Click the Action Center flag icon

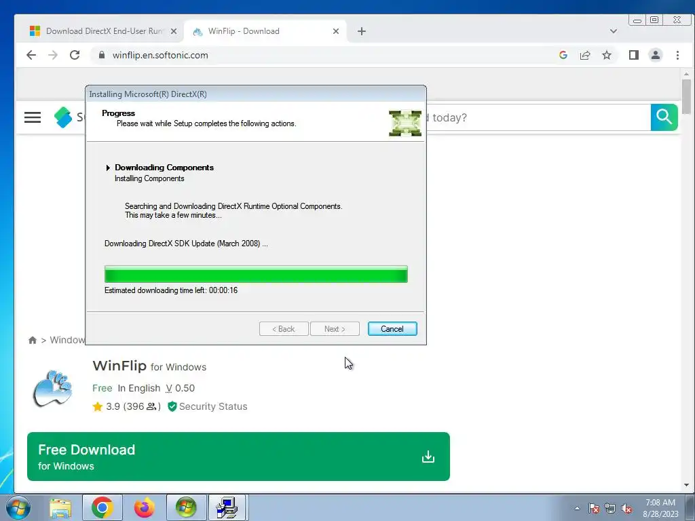click(593, 508)
